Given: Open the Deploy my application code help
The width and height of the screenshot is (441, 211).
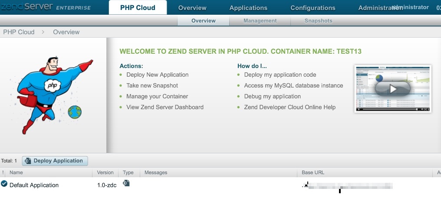Looking at the screenshot, I should (280, 75).
